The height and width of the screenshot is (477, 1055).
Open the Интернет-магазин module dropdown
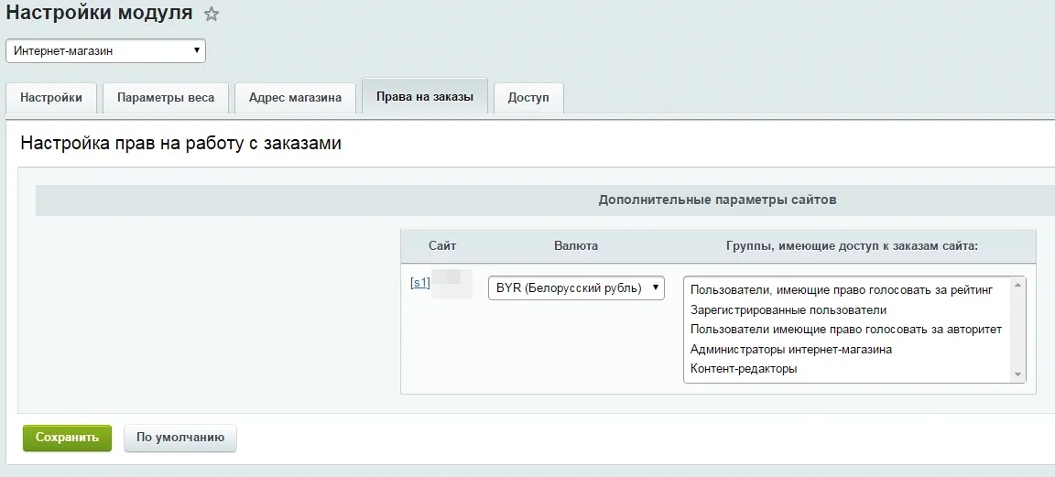tap(105, 51)
